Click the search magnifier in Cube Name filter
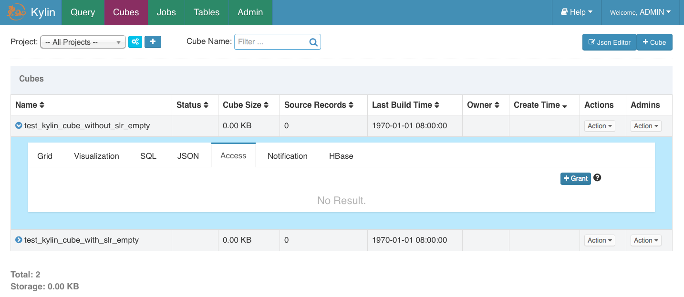This screenshot has width=684, height=297. coord(313,42)
